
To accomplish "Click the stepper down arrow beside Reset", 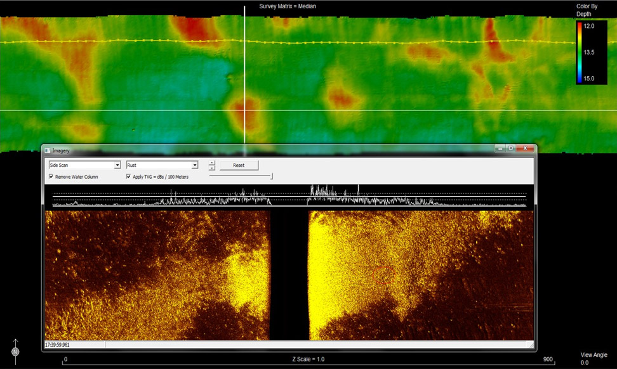I will [x=212, y=168].
